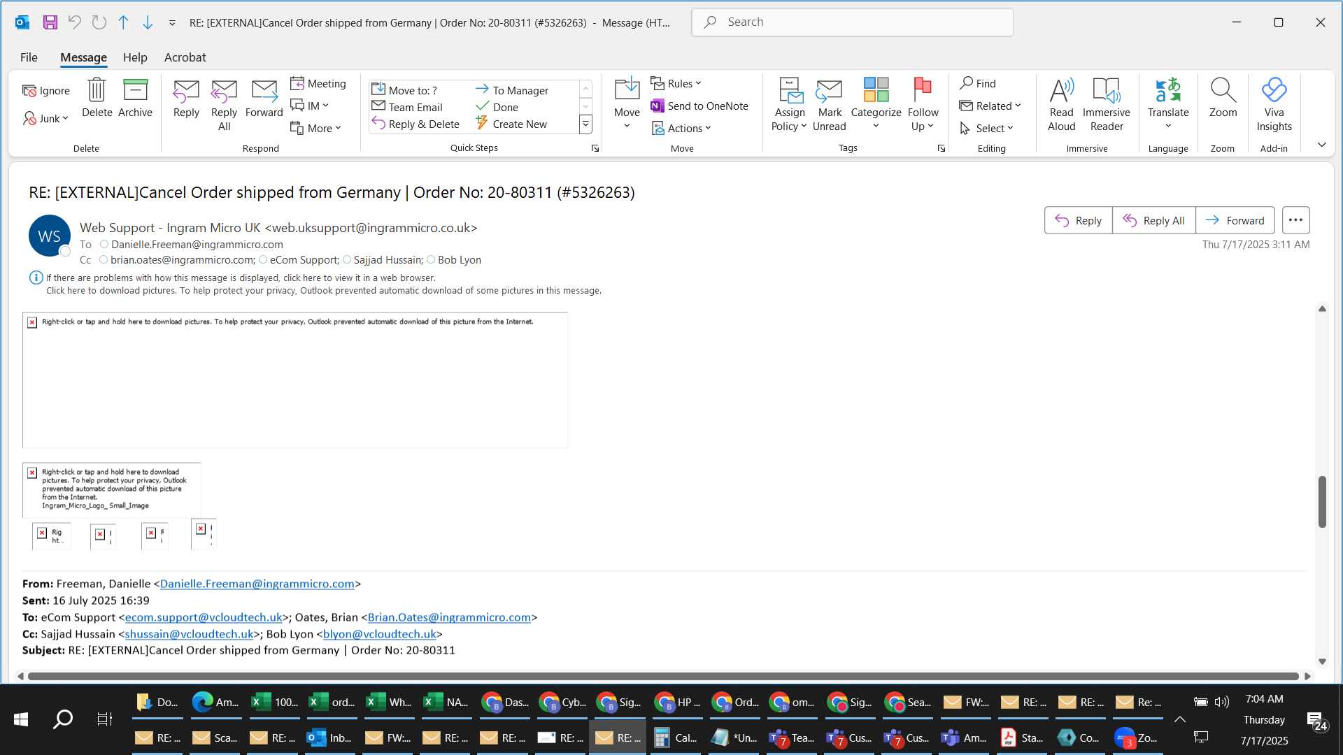The width and height of the screenshot is (1343, 755).
Task: Switch to the Message ribbon tab
Action: pos(83,57)
